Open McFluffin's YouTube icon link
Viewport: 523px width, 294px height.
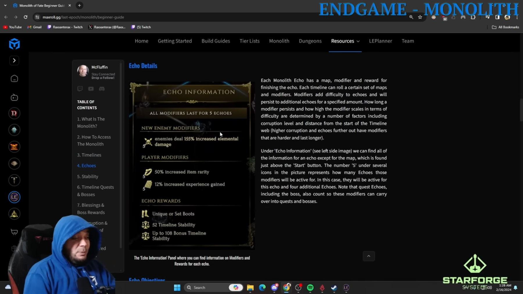[91, 89]
